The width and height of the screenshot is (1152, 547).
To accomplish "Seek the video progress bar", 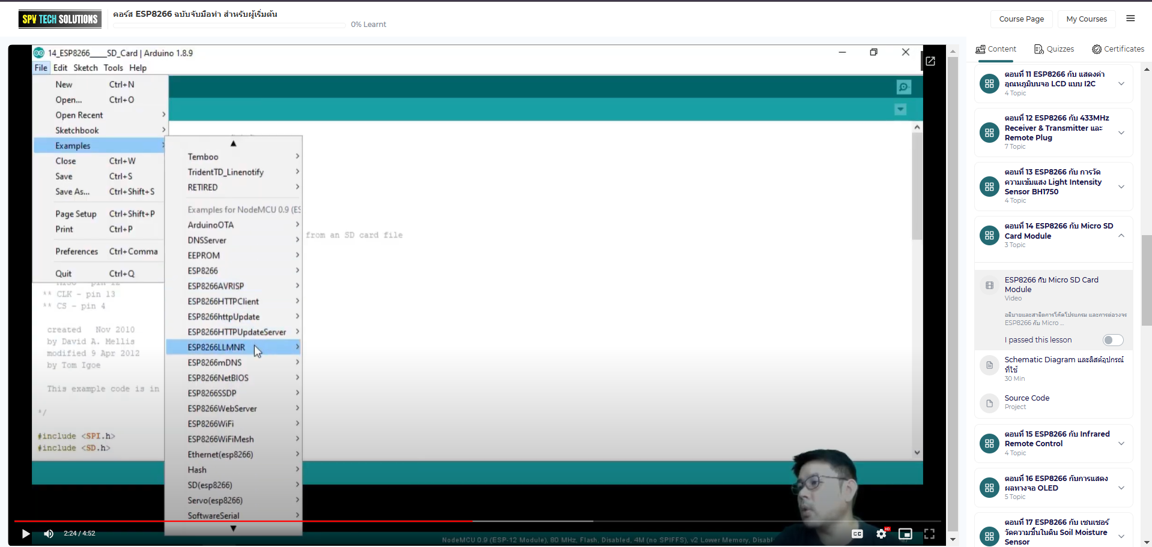I will pyautogui.click(x=477, y=521).
